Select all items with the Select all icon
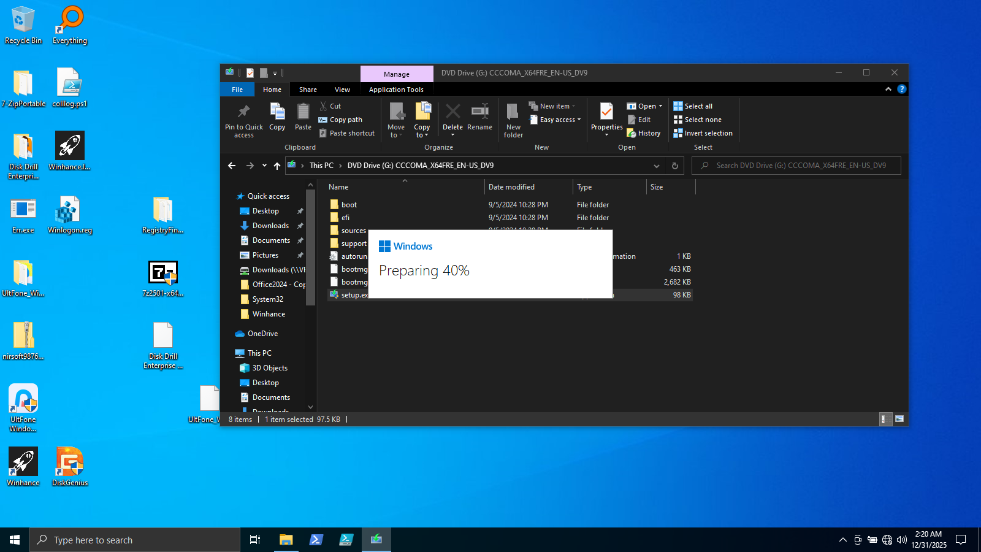 pyautogui.click(x=692, y=105)
